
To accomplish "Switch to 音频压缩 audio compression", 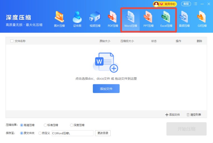I will coord(184,19).
